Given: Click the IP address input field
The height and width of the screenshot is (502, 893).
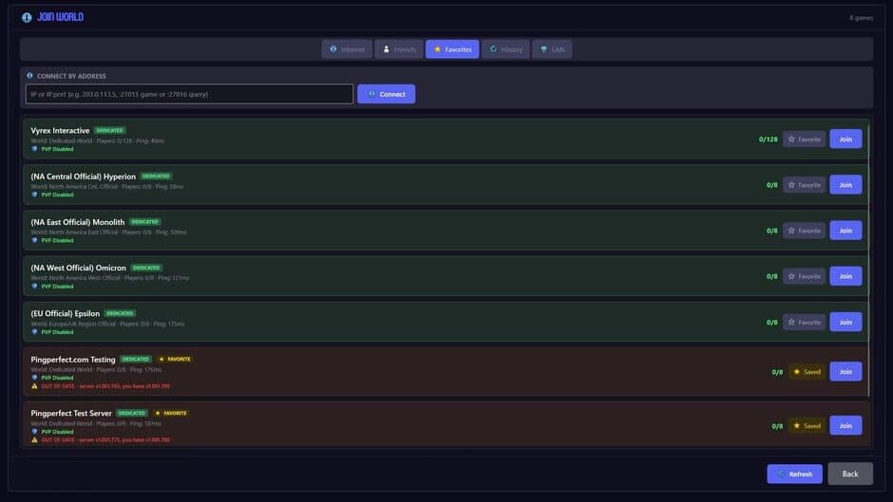Looking at the screenshot, I should (x=189, y=94).
